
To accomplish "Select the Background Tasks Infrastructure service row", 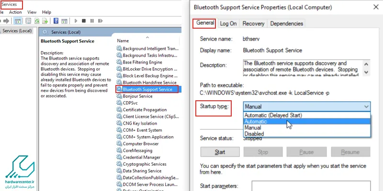I will (x=147, y=55).
